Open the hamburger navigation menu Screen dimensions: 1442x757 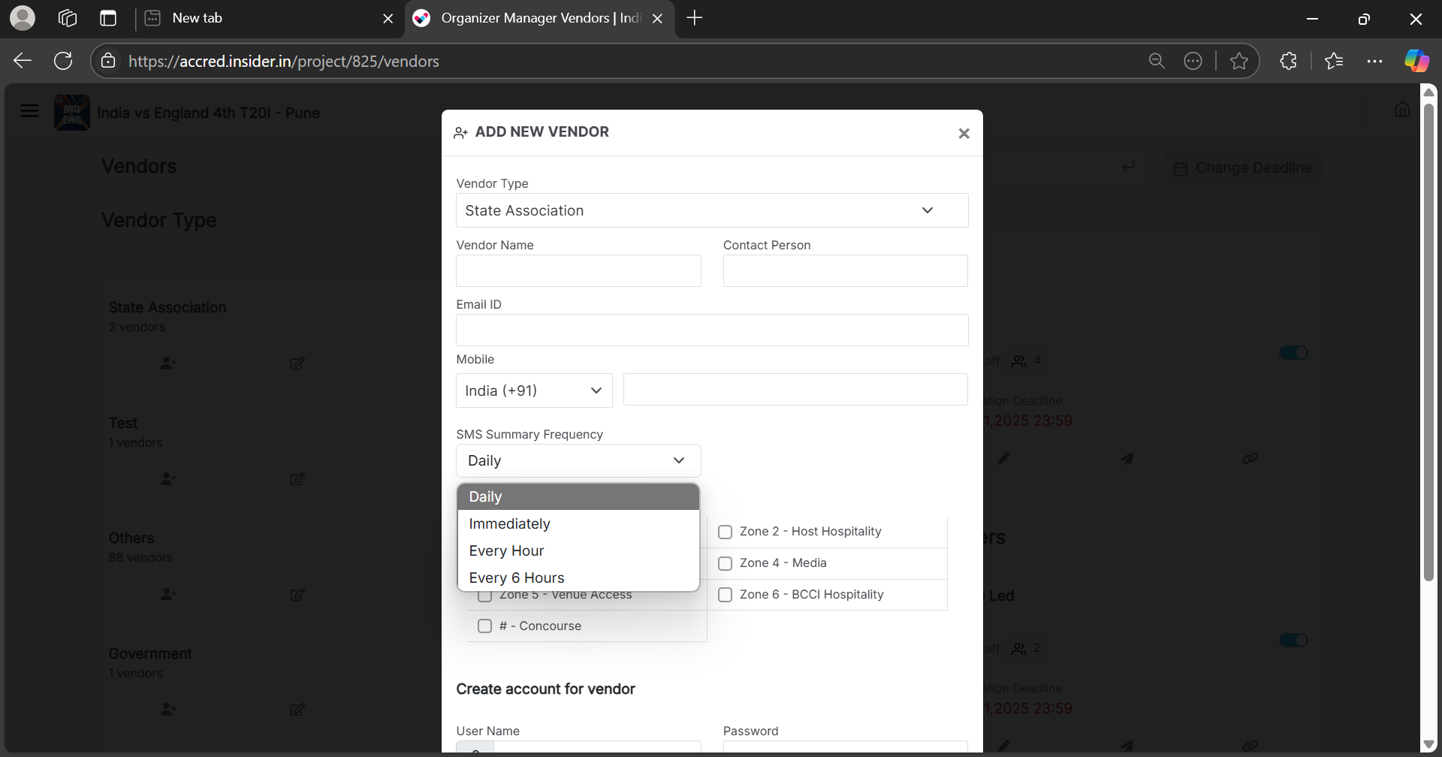click(x=29, y=112)
